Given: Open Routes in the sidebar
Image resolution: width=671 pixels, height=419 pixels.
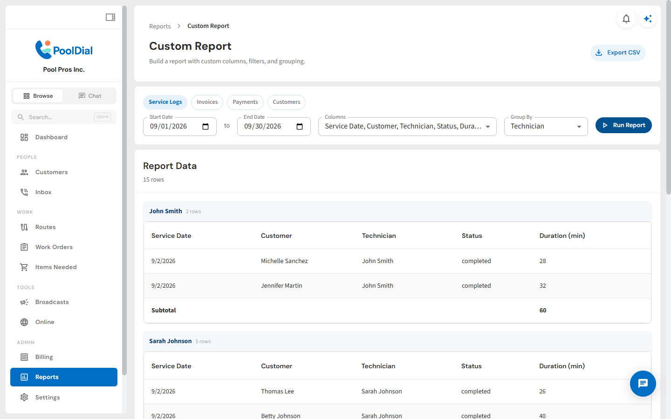Looking at the screenshot, I should [x=64, y=227].
